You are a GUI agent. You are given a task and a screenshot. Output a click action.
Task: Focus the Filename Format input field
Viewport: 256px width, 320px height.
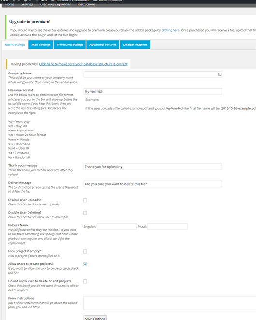click(153, 92)
